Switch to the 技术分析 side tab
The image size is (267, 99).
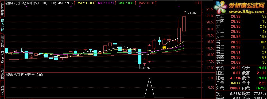pyautogui.click(x=2, y=25)
